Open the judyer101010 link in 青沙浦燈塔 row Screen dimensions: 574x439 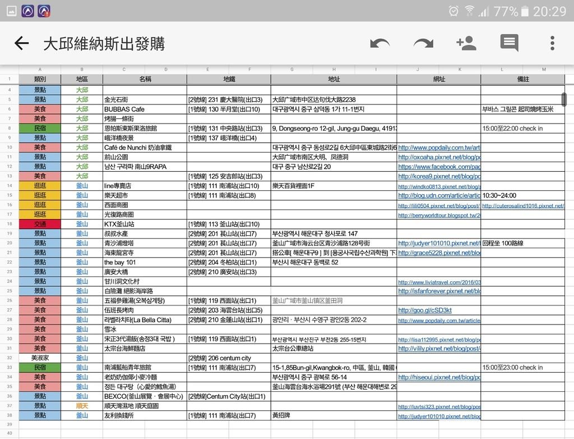(439, 243)
